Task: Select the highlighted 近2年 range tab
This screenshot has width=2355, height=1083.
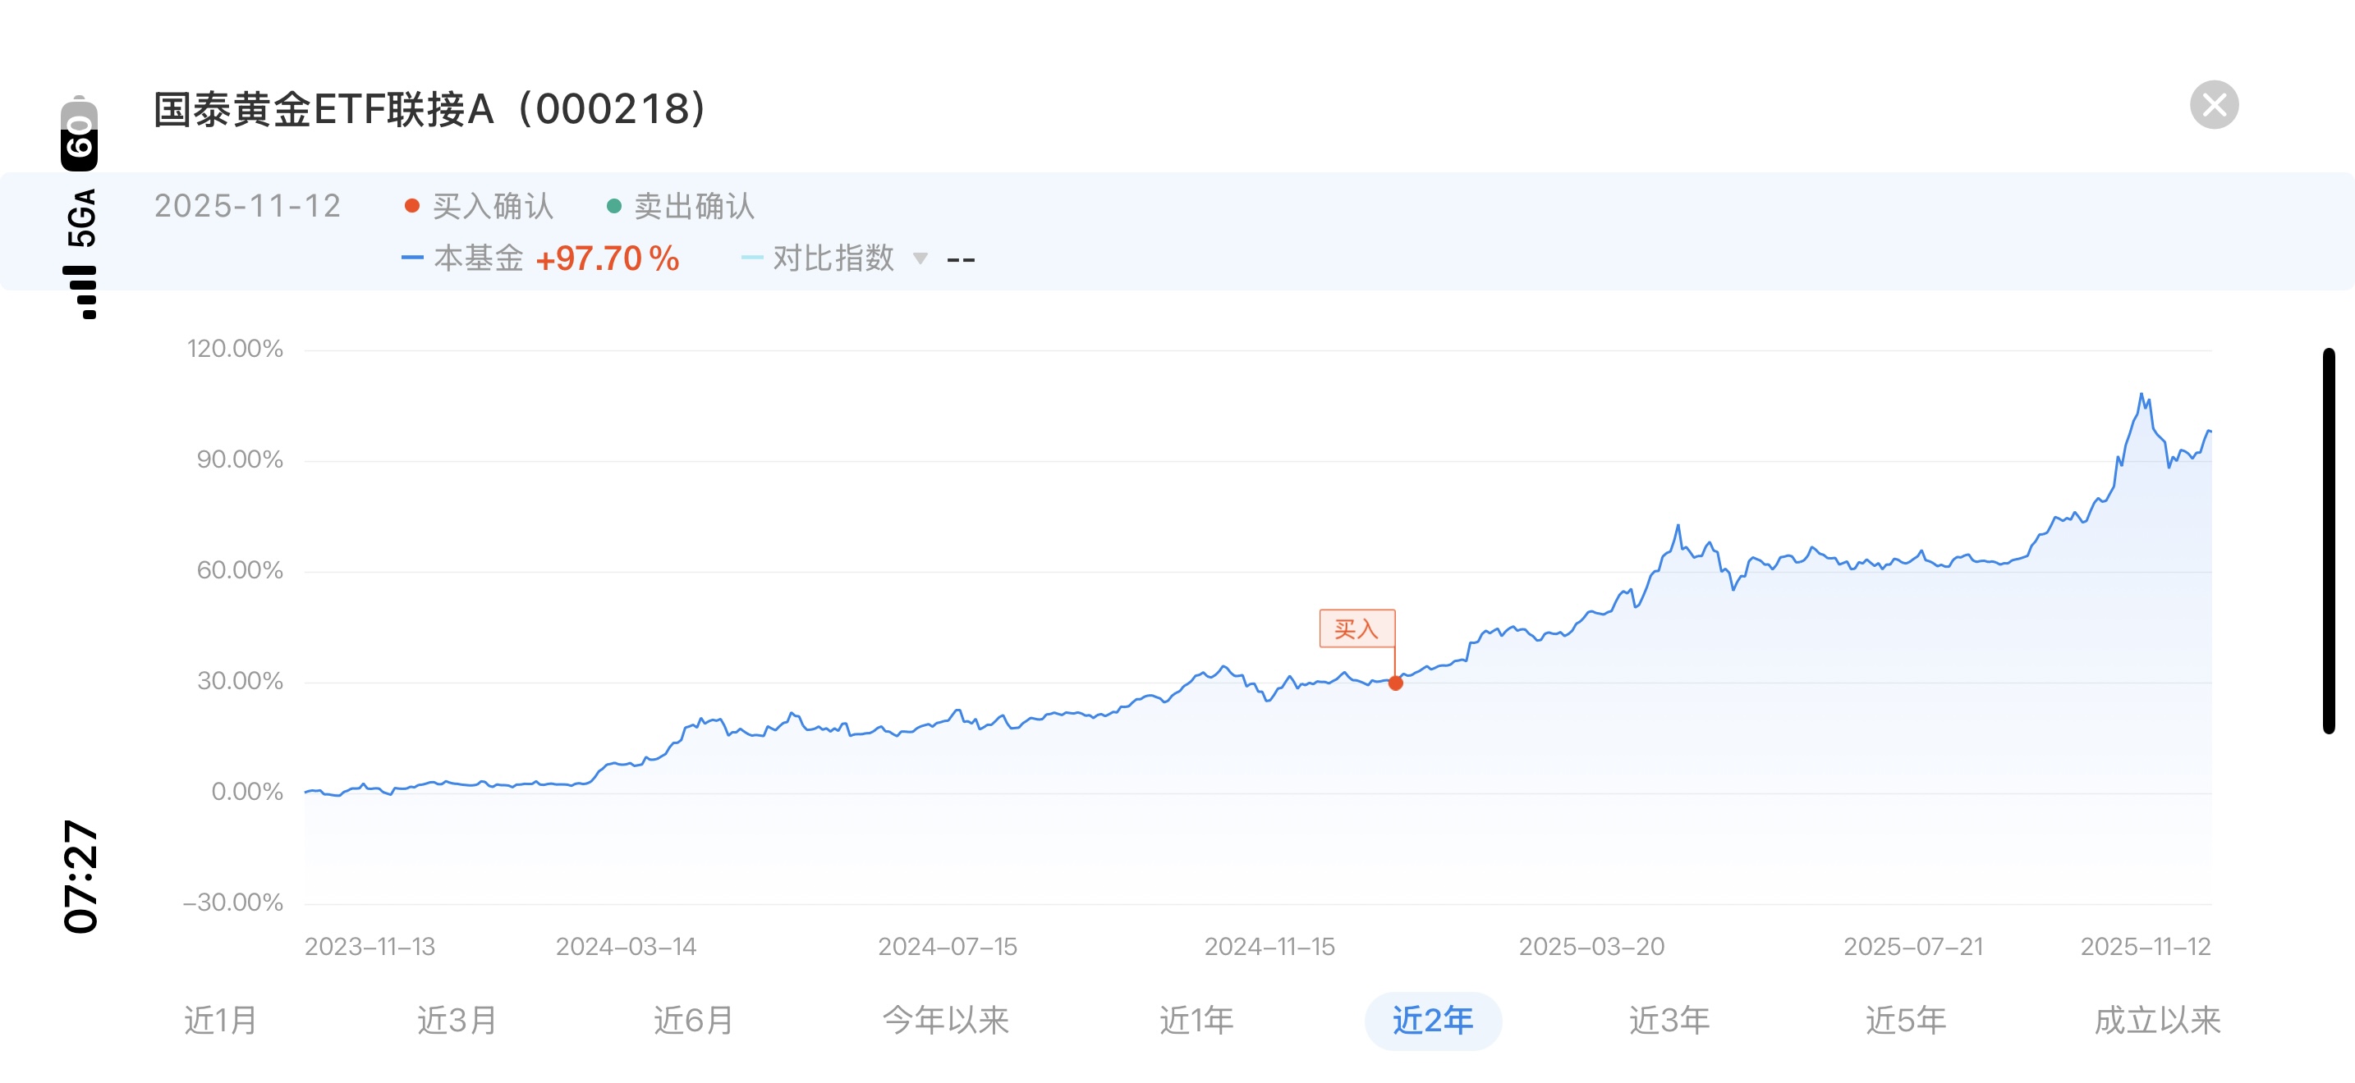Action: coord(1433,1020)
